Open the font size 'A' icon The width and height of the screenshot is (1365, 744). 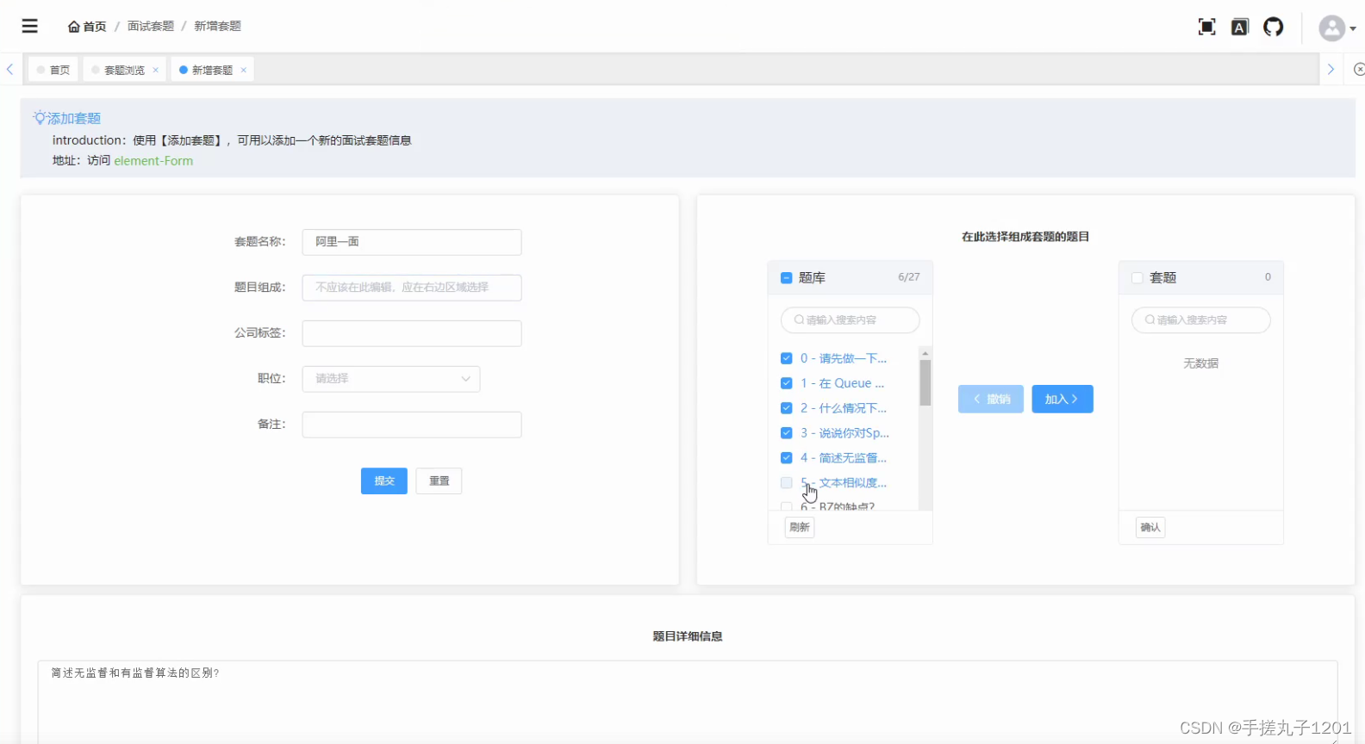(x=1240, y=27)
